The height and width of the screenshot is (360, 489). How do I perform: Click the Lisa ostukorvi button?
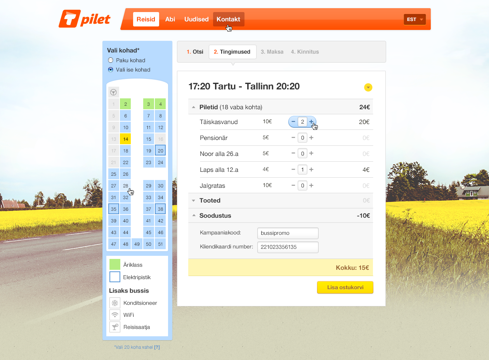[x=345, y=287]
